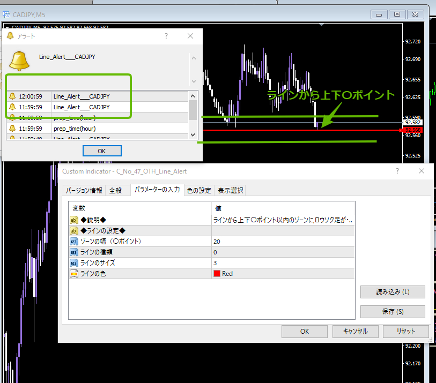Switch to the 色の設定 tab
Image resolution: width=436 pixels, height=383 pixels.
[x=199, y=190]
